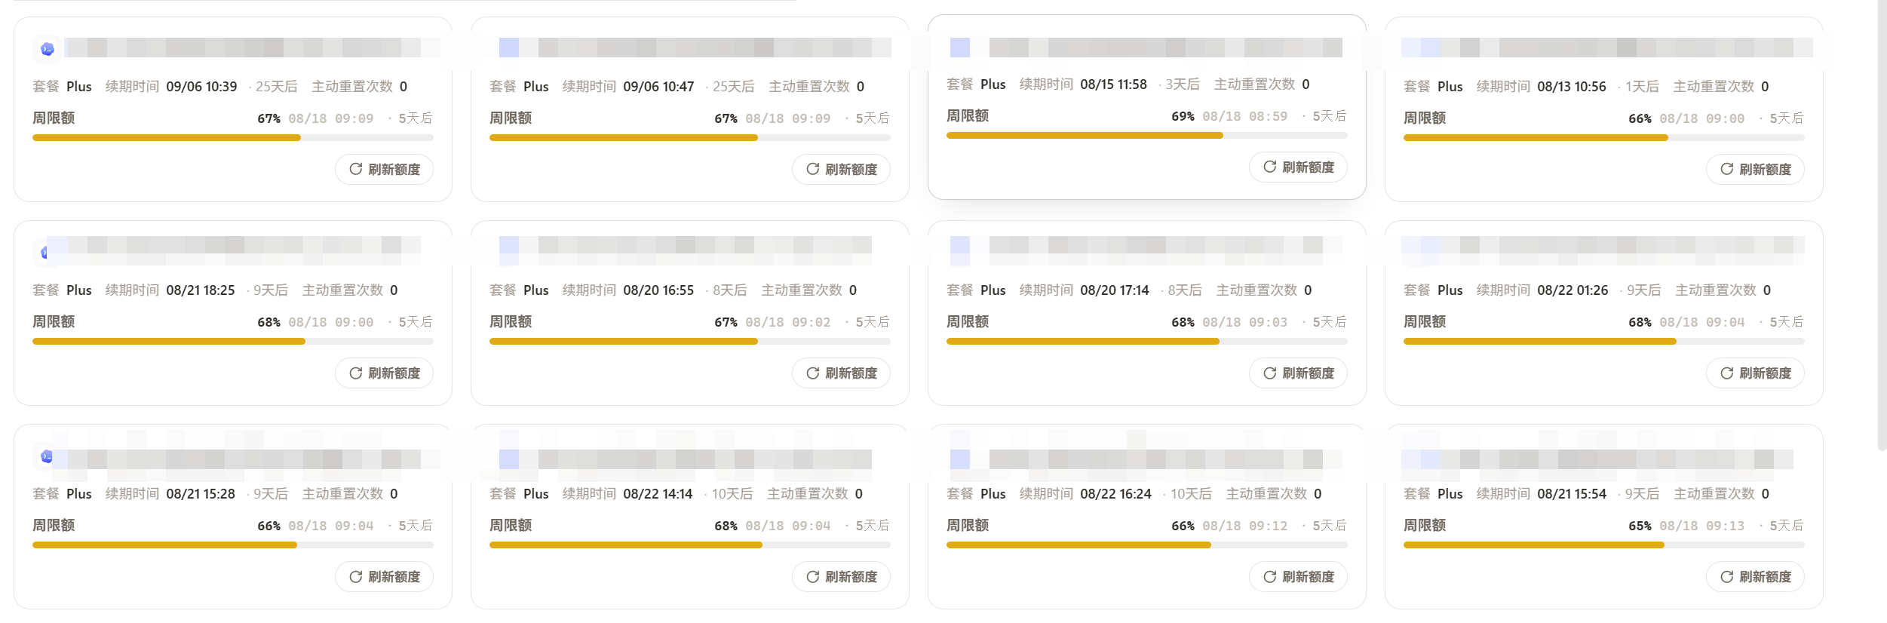Click the 69% weekly quota progress bar
1887x623 pixels.
tap(1147, 136)
